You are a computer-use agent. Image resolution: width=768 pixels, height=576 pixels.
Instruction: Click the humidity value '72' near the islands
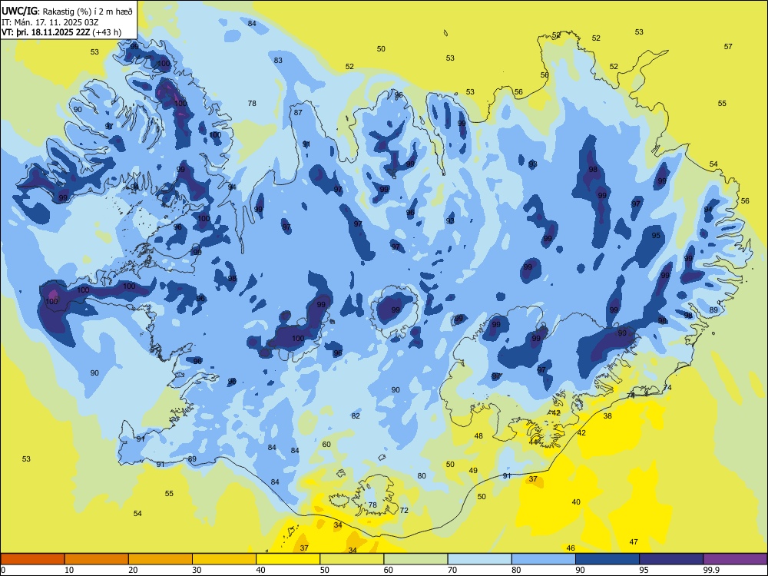[404, 511]
